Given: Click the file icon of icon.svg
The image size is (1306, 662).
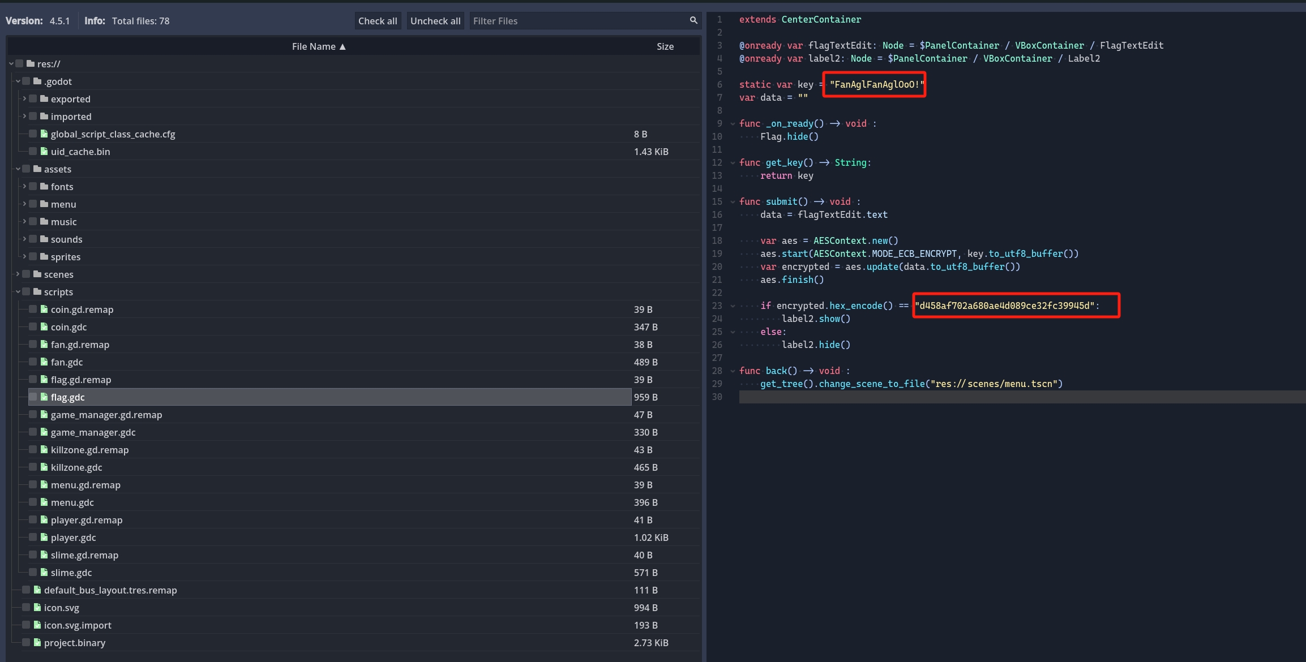Looking at the screenshot, I should click(x=37, y=607).
